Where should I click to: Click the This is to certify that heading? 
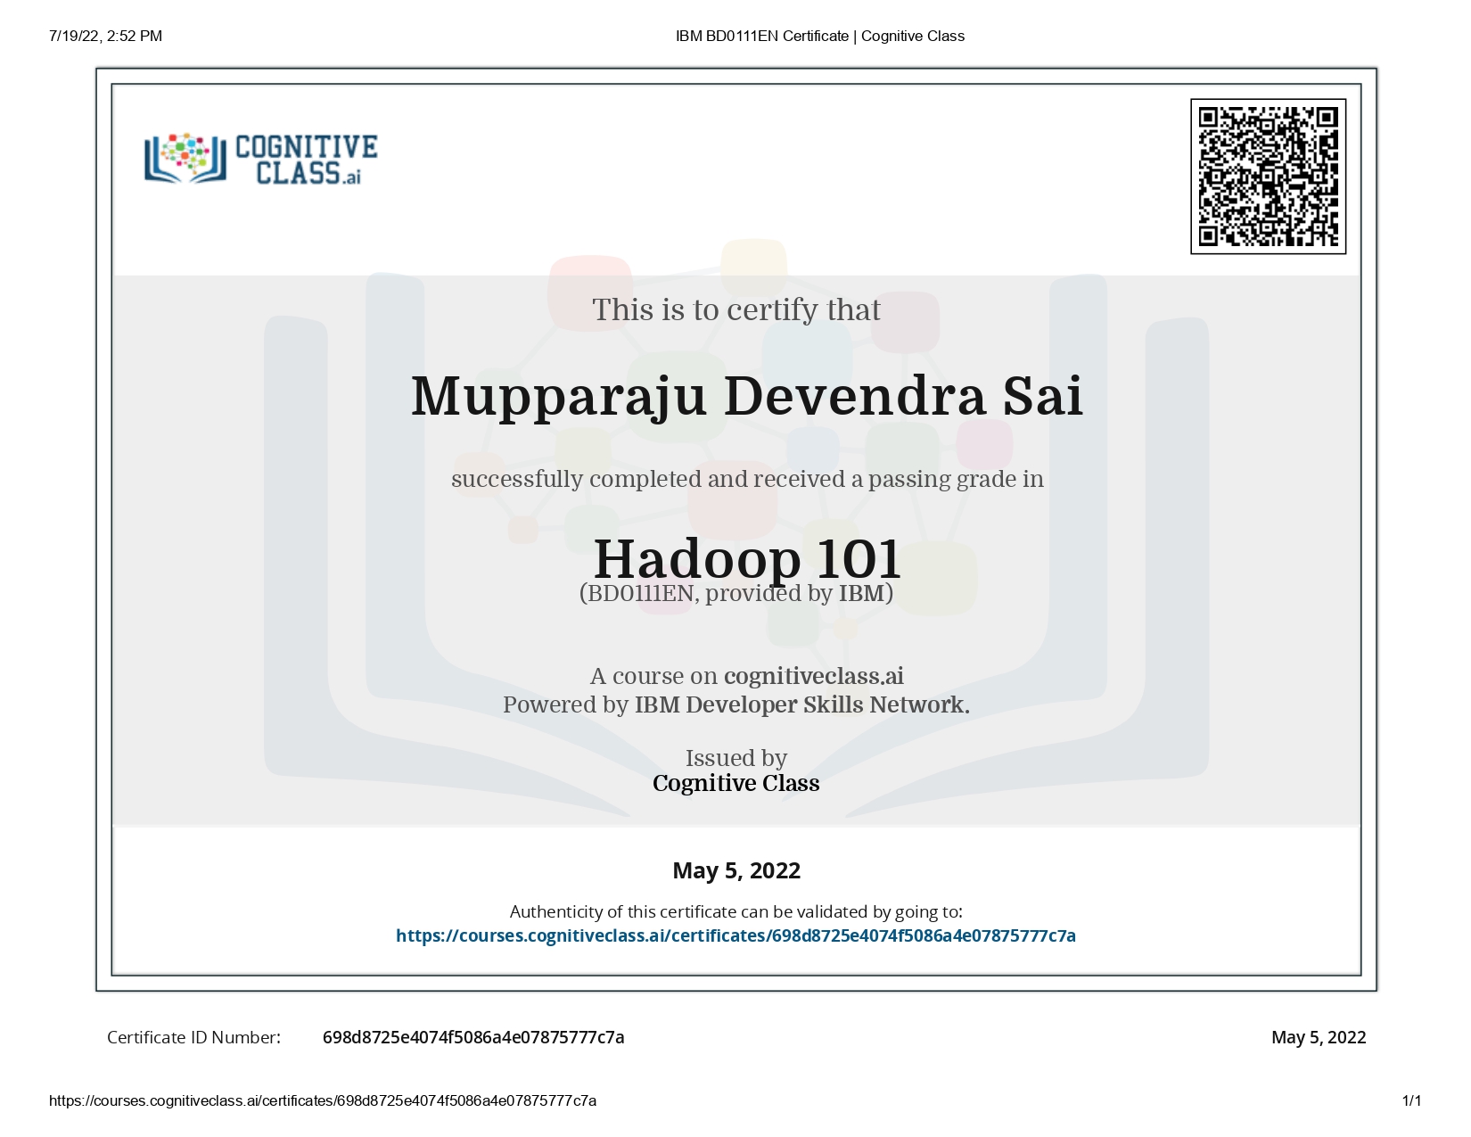pos(735,309)
